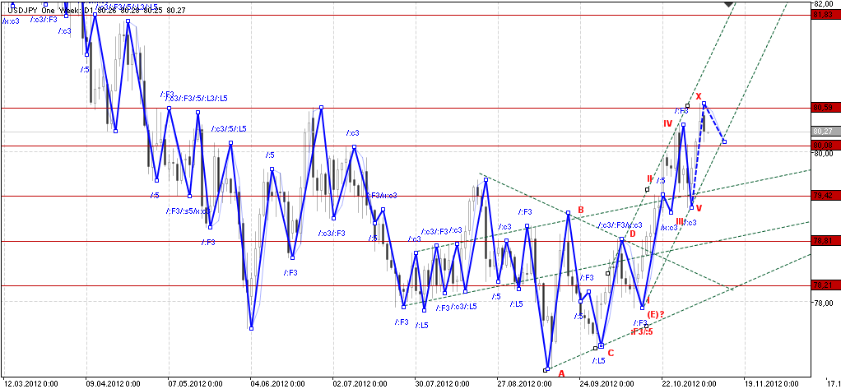
Task: Click the 09.04.2012 date on time axis
Action: [109, 383]
